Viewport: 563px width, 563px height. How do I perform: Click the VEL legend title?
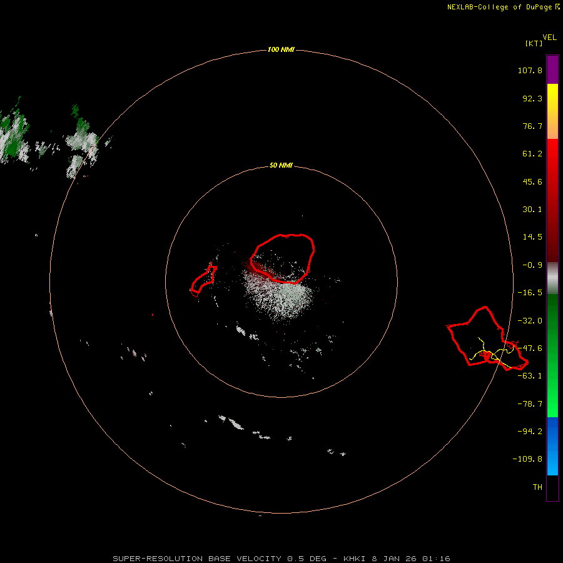click(x=549, y=38)
